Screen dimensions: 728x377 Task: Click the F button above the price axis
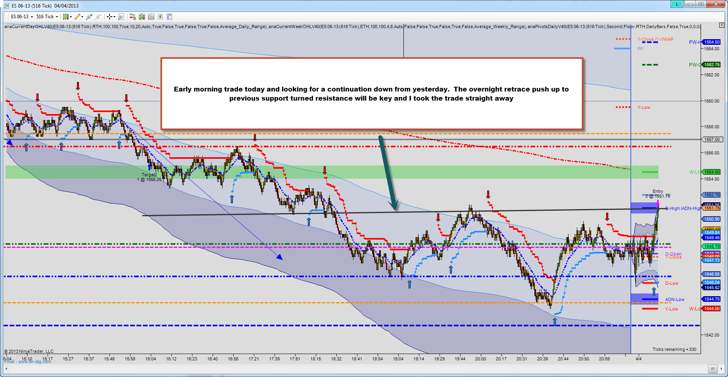click(722, 25)
